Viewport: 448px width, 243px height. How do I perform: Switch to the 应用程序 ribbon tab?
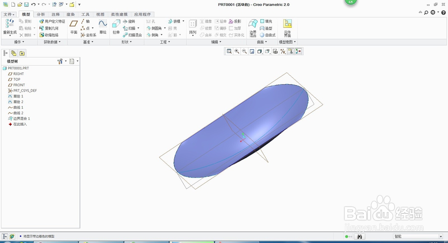[142, 14]
